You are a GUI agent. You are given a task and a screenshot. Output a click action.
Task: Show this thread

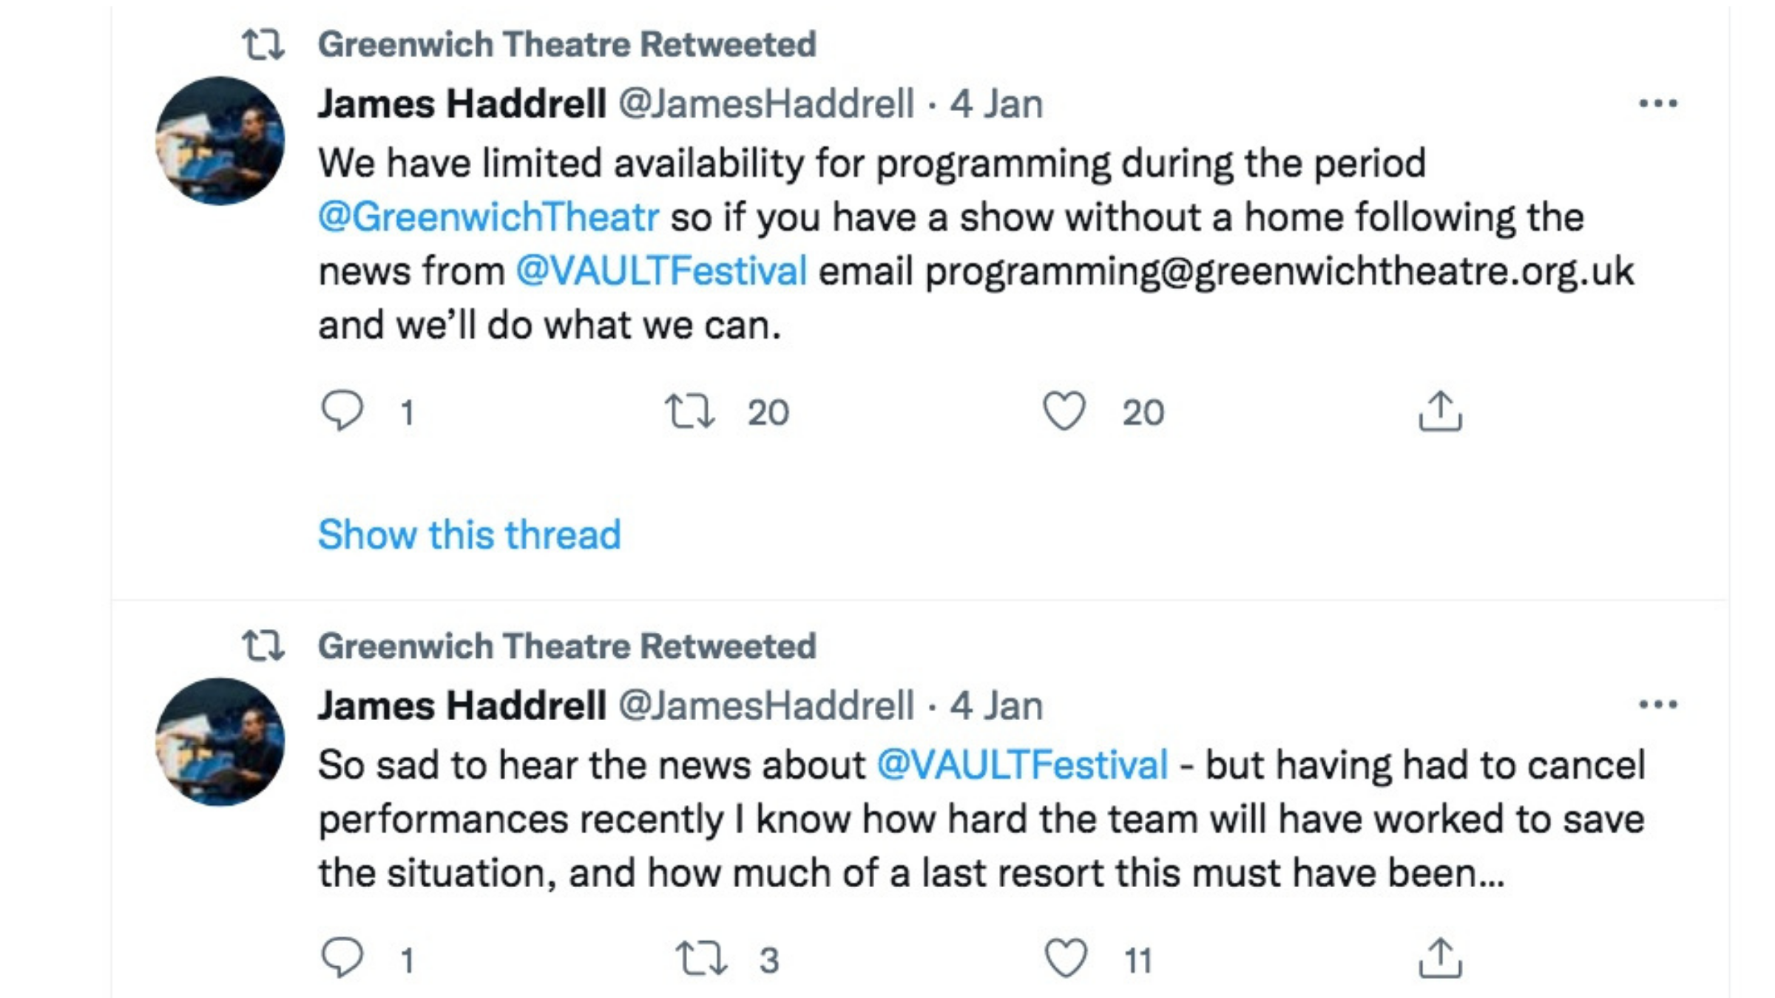pos(470,534)
